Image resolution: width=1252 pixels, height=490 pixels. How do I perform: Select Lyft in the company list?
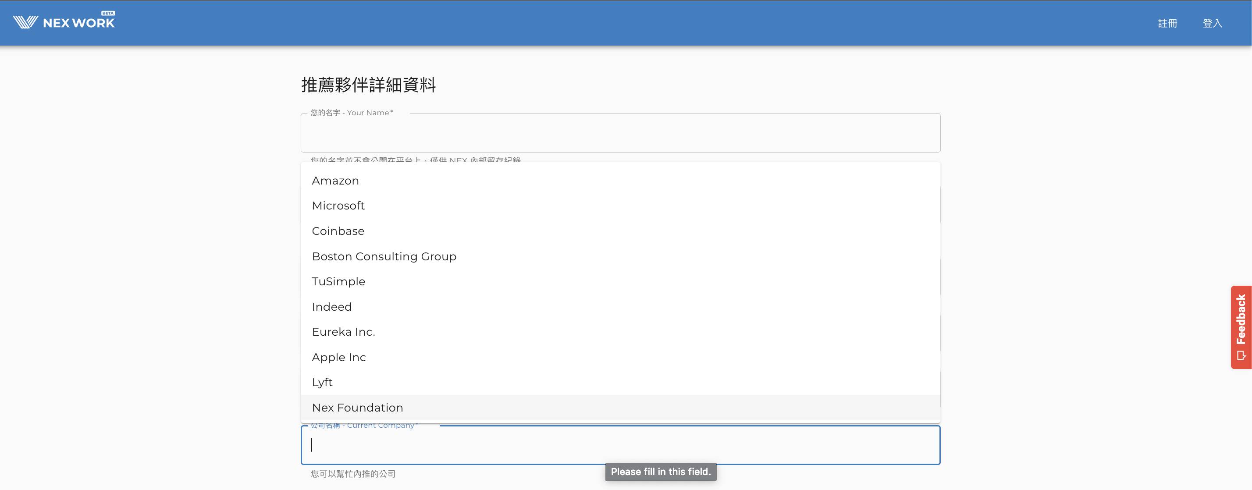322,383
